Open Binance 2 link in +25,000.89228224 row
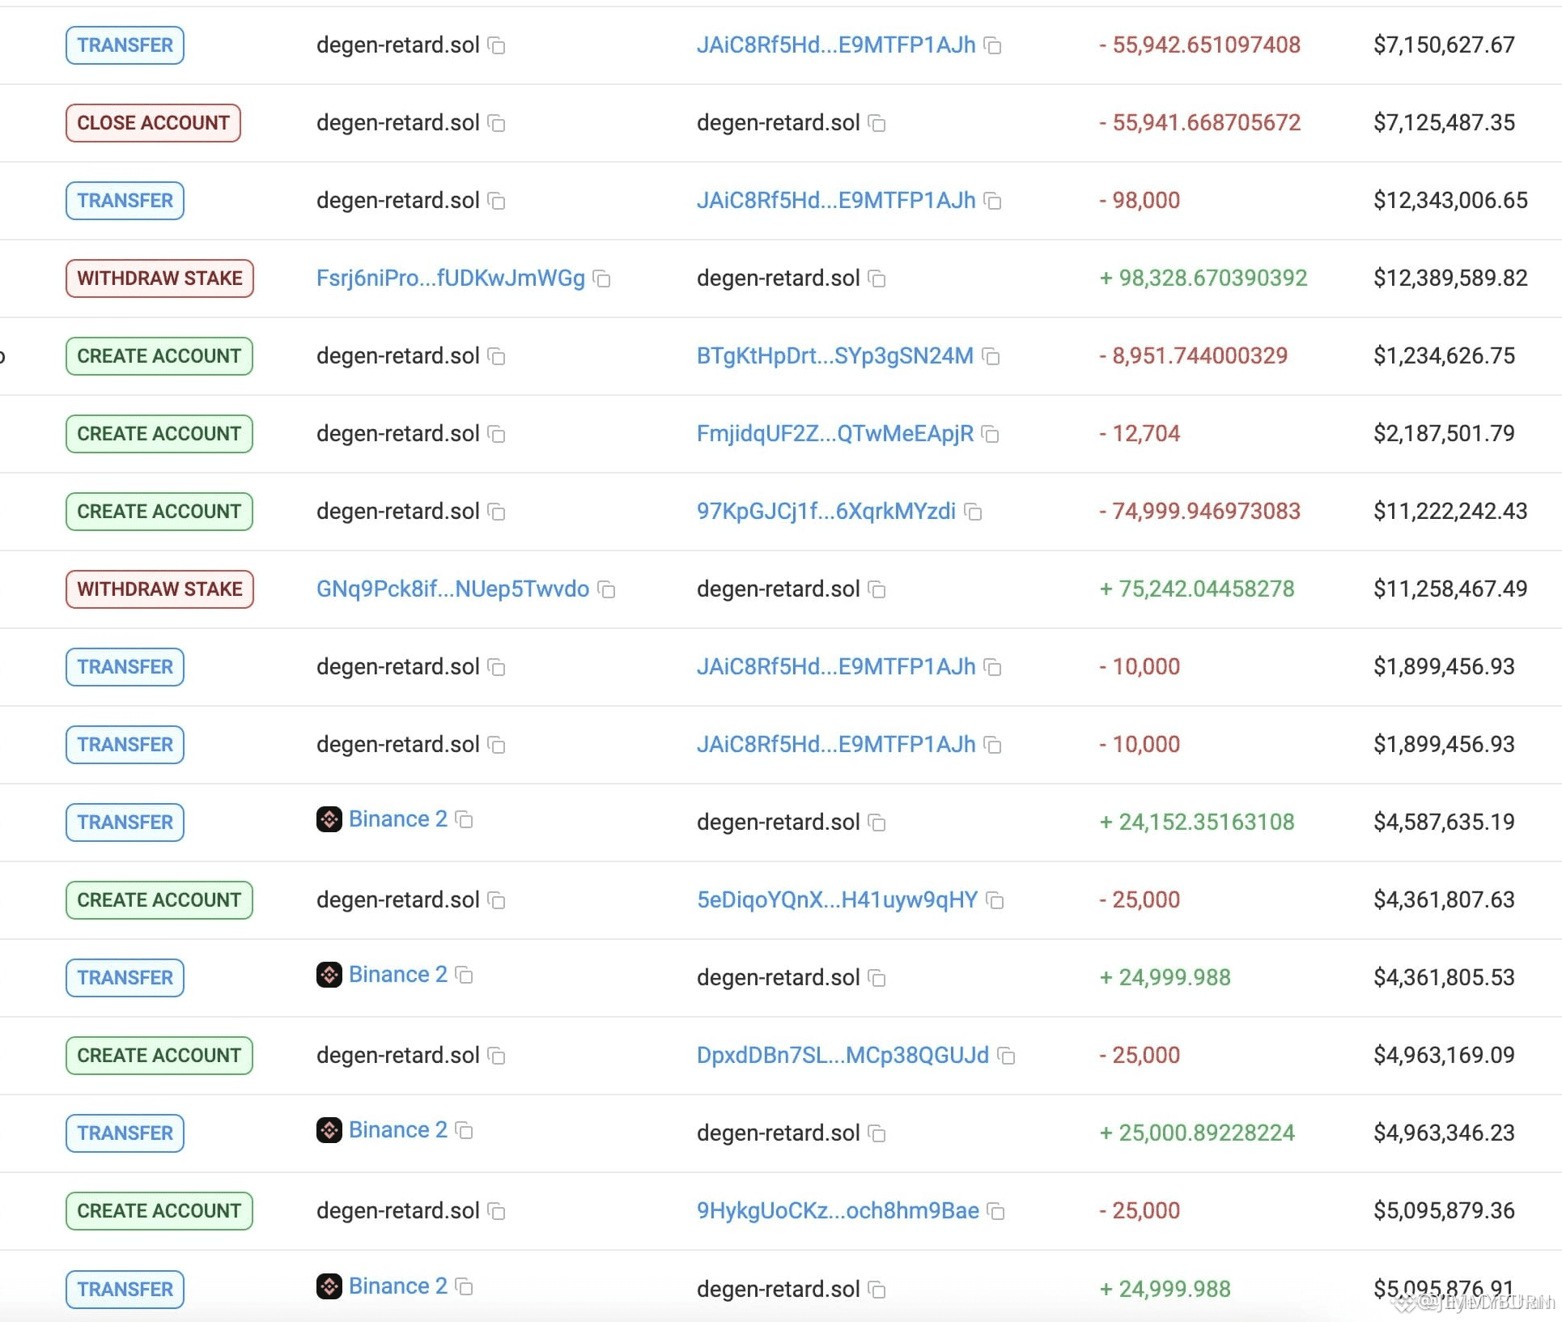The width and height of the screenshot is (1562, 1322). coord(397,1130)
